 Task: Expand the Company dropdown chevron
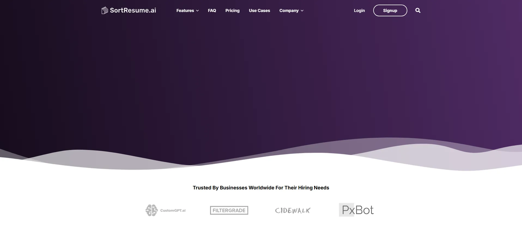[302, 11]
